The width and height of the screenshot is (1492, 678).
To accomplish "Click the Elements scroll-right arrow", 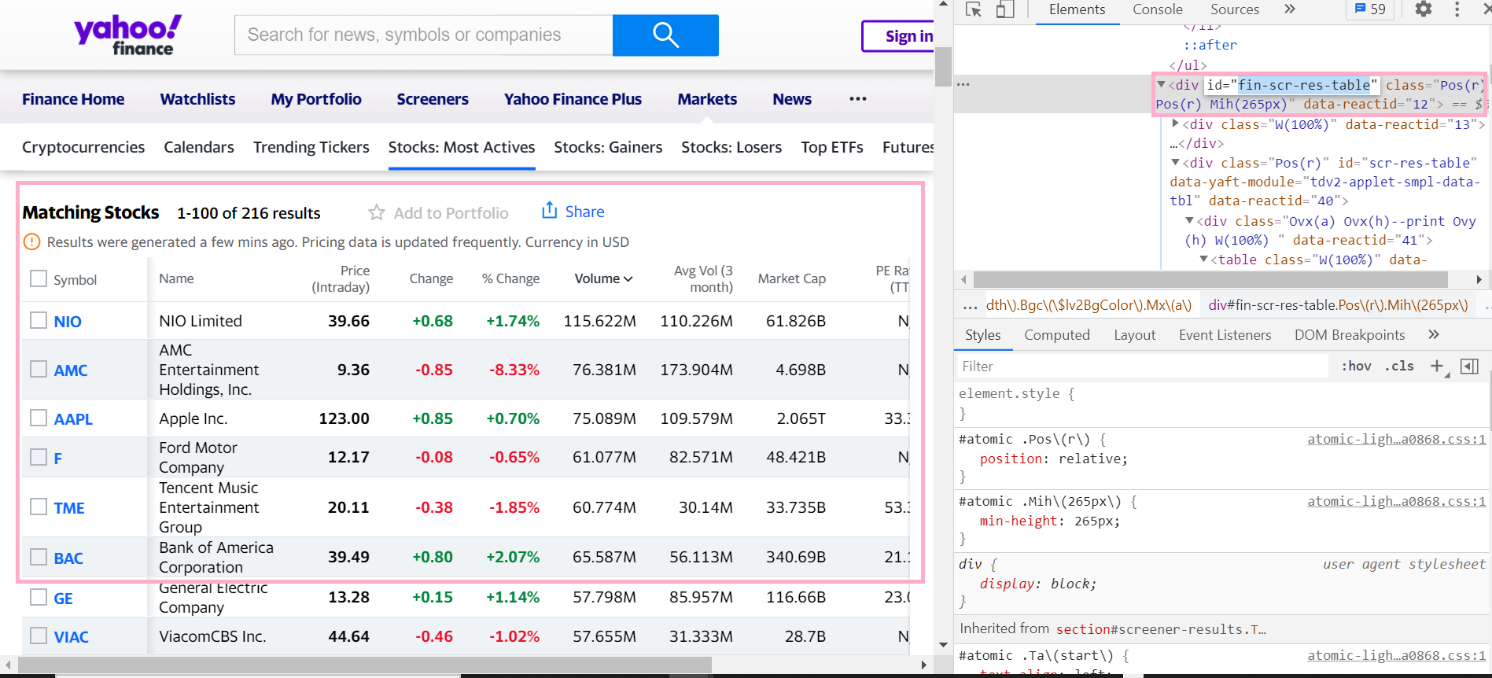I will (x=1479, y=279).
